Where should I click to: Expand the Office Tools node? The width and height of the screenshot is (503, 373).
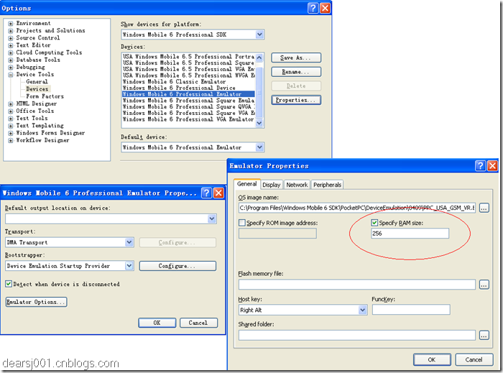[11, 111]
